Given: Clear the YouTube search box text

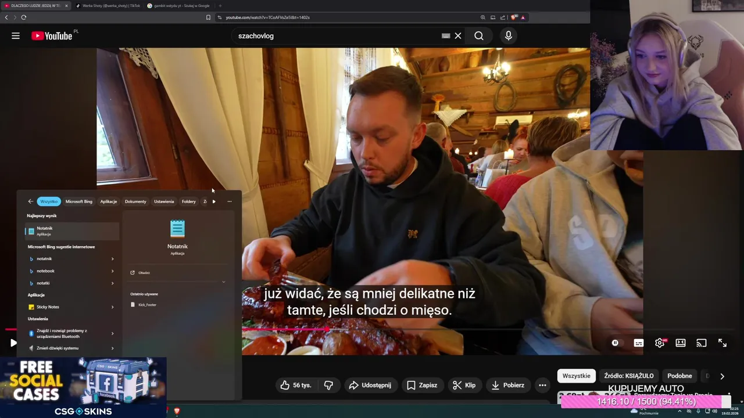Looking at the screenshot, I should [458, 36].
